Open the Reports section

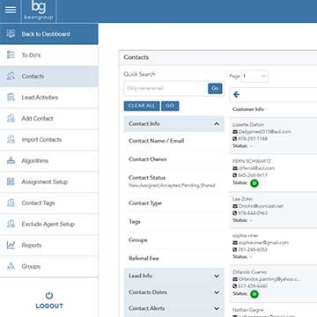[49, 245]
